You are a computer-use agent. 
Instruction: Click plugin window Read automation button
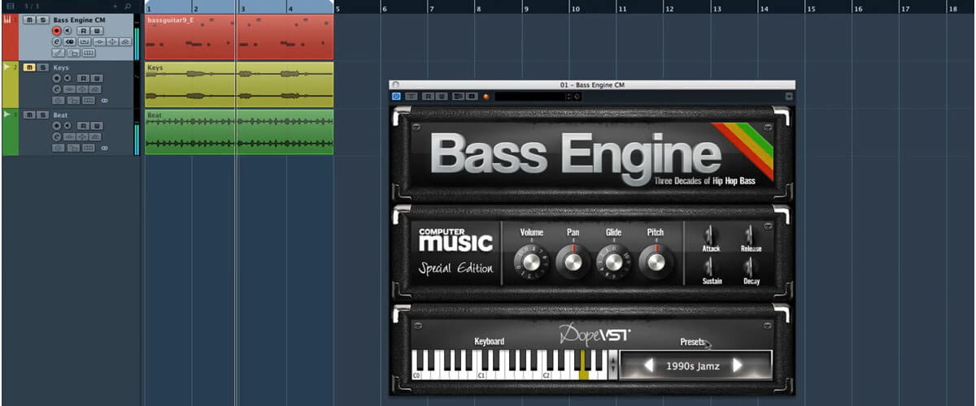coord(429,97)
